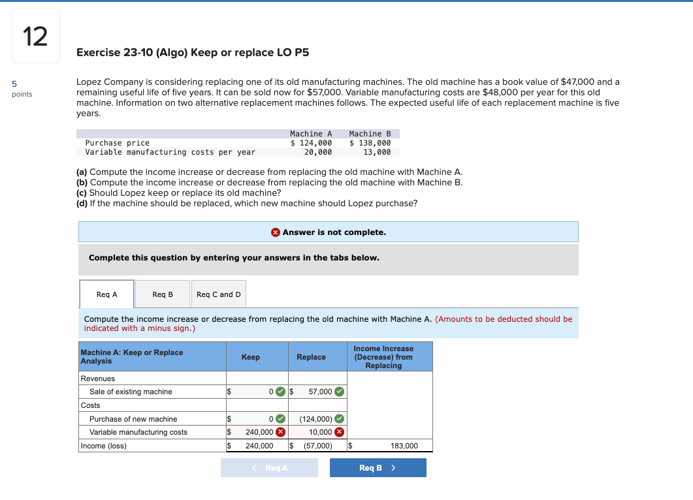This screenshot has height=500, width=693.
Task: Click the right chevron on Req B button
Action: 393,468
